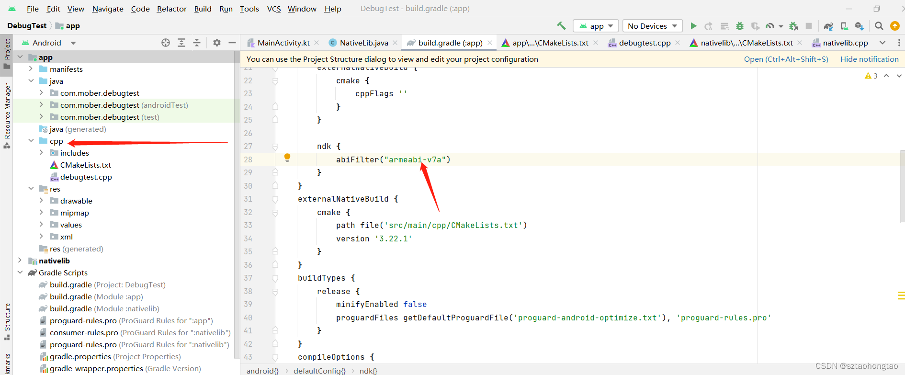
Task: Hide the project panel with minus icon
Action: 232,43
